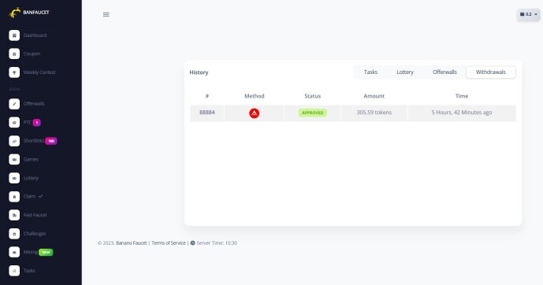Go to the Offerwalls sidebar icon
Image resolution: width=543 pixels, height=285 pixels.
coord(14,104)
